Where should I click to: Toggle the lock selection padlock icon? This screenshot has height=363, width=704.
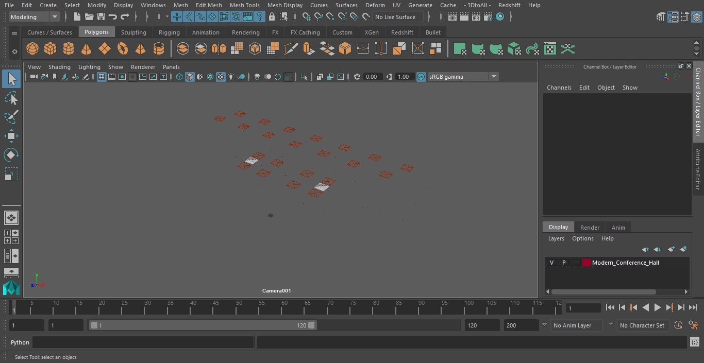(272, 17)
